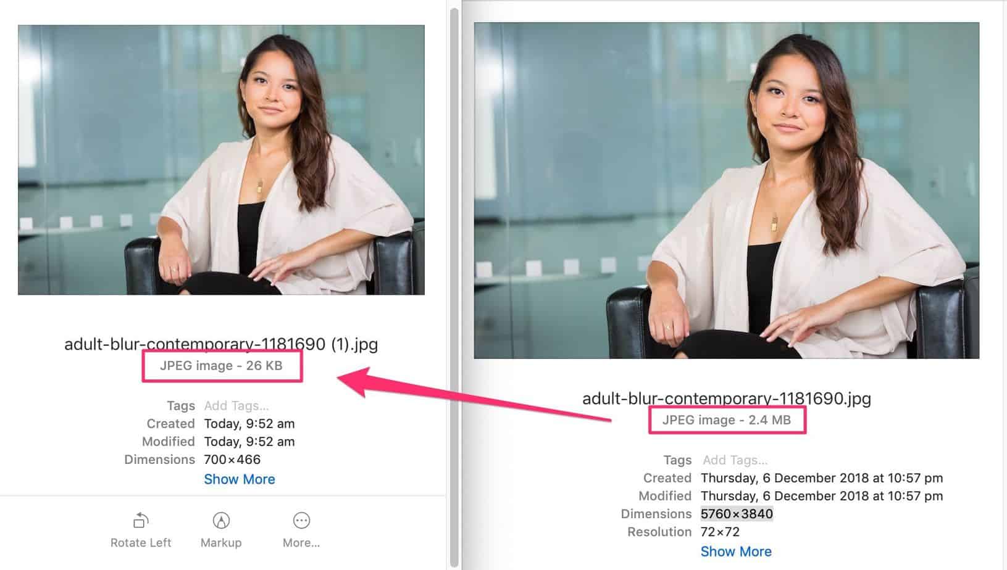Viewport: 1007px width, 570px height.
Task: Add tags field for 26 KB image
Action: click(236, 406)
